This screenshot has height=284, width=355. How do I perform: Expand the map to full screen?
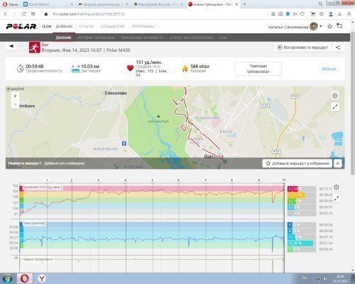tap(334, 107)
